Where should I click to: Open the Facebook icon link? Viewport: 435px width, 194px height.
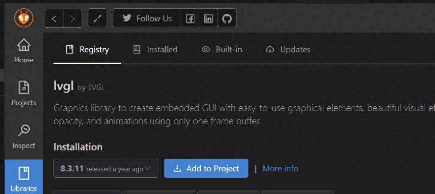pyautogui.click(x=190, y=18)
